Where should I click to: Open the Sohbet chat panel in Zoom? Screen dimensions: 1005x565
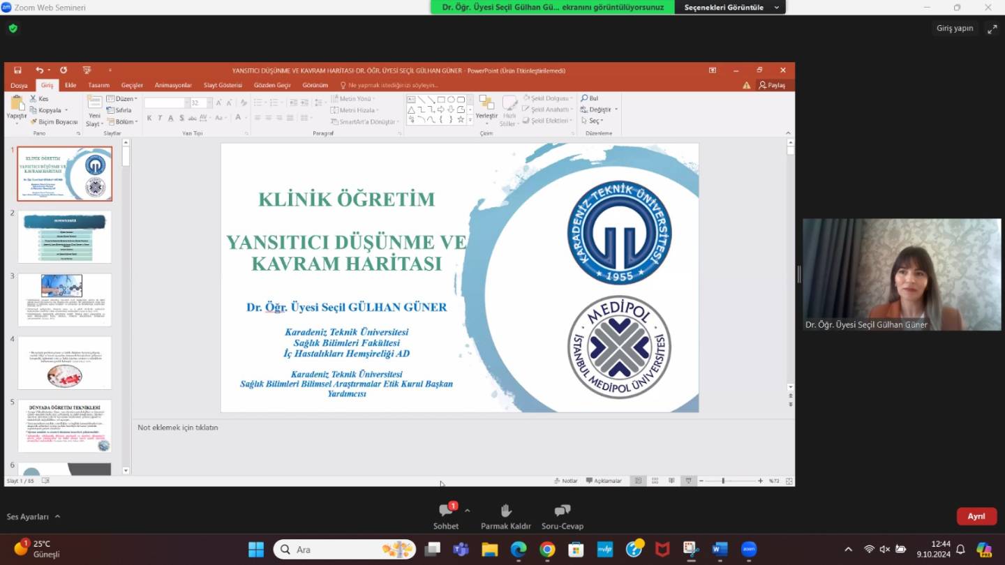[x=445, y=516]
